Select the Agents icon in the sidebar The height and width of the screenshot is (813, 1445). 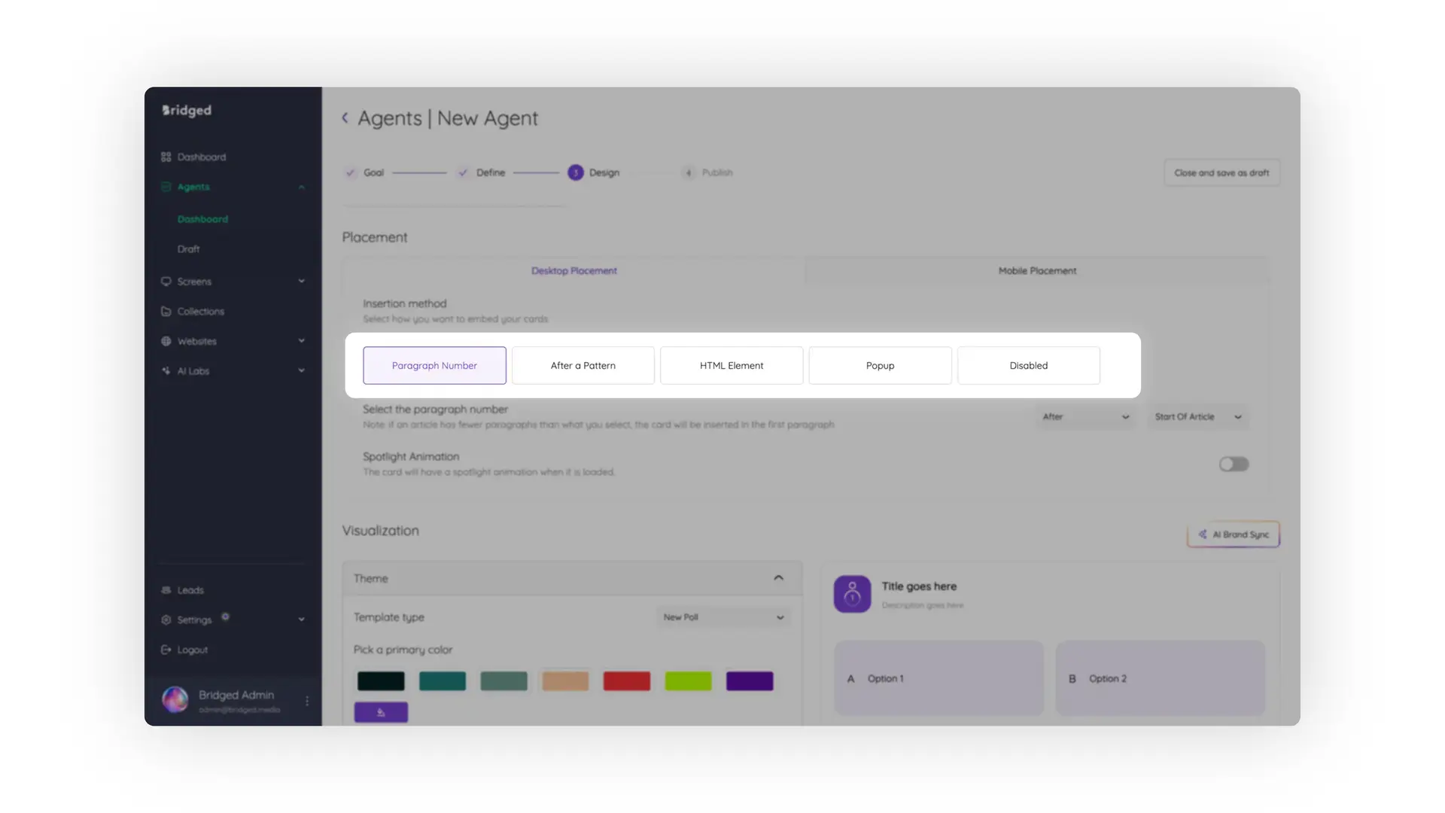pos(166,187)
